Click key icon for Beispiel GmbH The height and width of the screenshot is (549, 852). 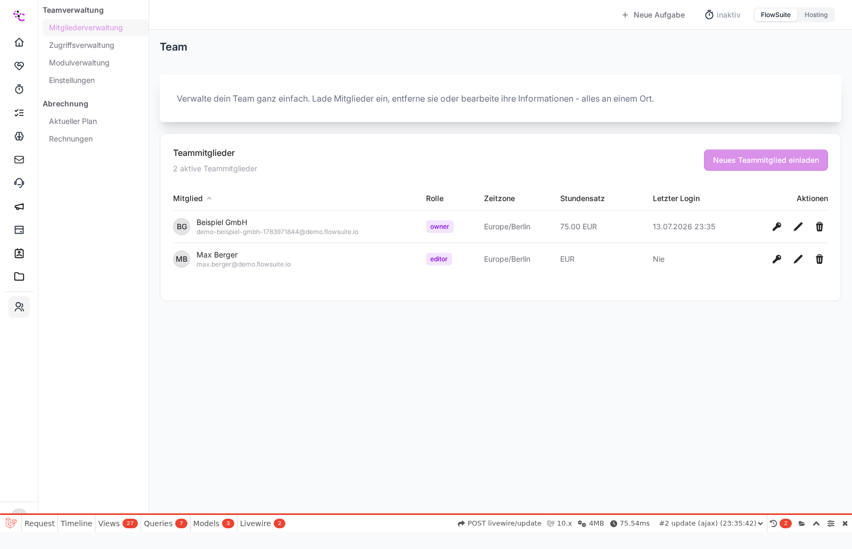777,227
